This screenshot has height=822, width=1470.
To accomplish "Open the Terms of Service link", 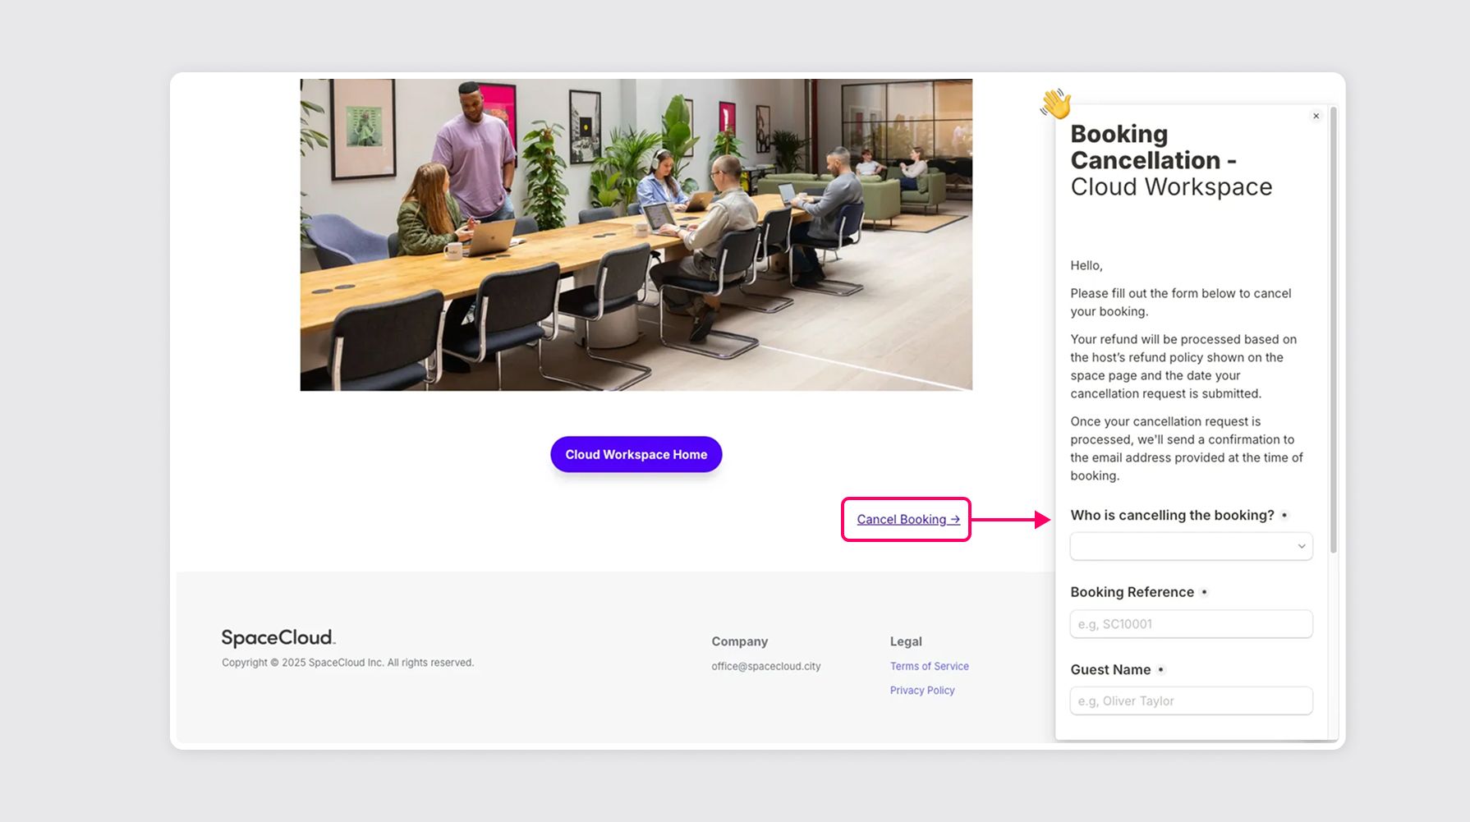I will point(930,666).
